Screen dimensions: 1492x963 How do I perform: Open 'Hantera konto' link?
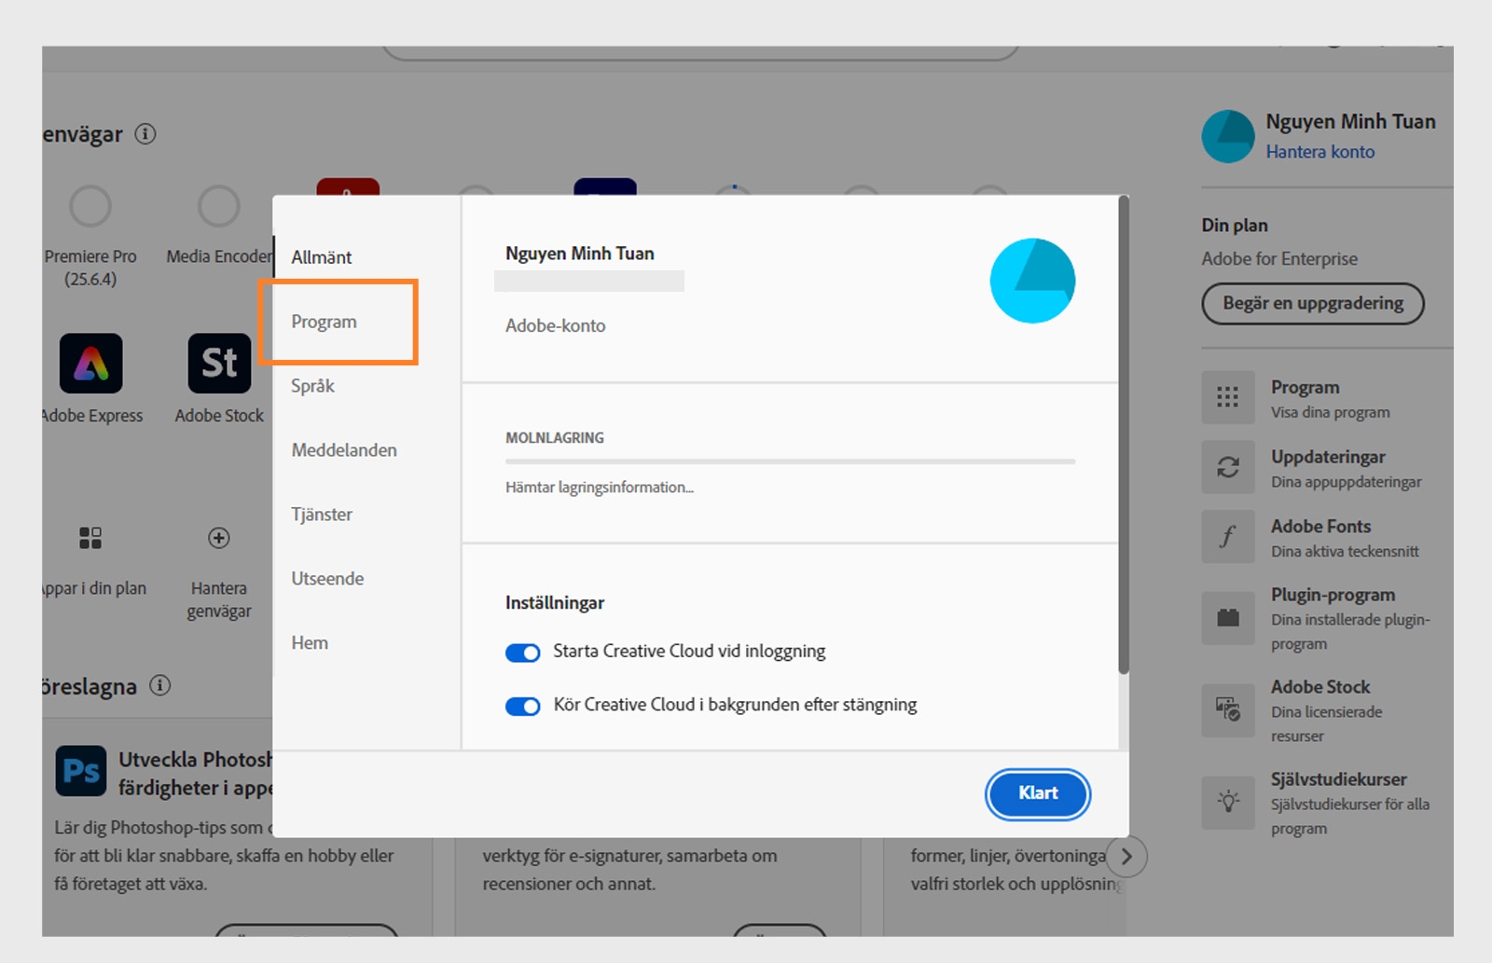tap(1320, 151)
